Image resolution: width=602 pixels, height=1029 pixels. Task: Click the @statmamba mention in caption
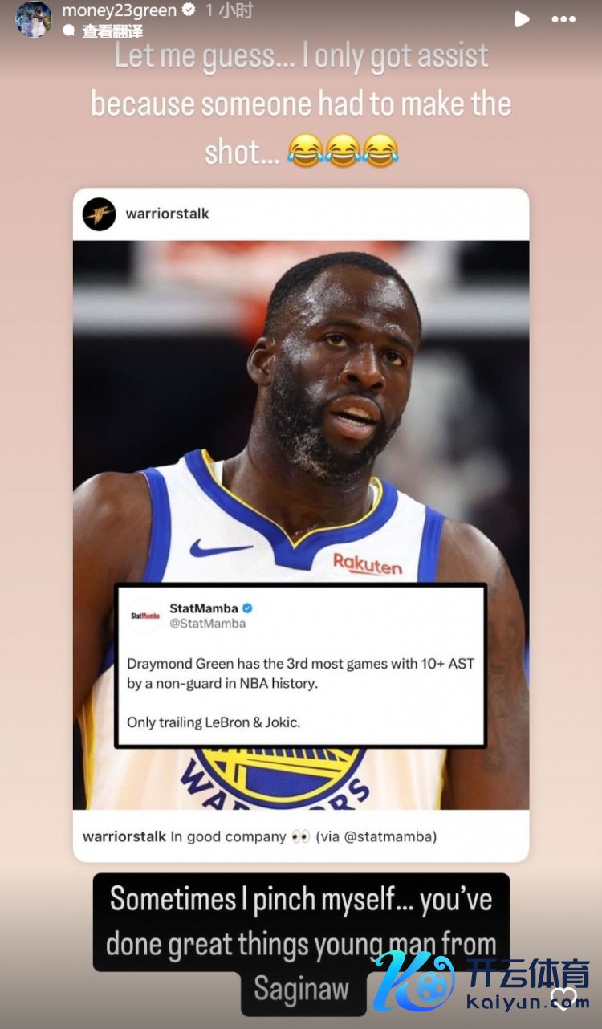[x=390, y=836]
